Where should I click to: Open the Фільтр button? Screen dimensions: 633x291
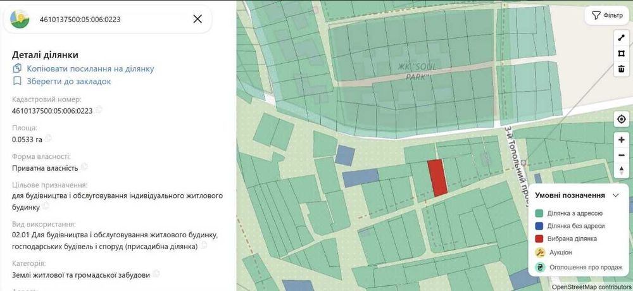coord(607,15)
